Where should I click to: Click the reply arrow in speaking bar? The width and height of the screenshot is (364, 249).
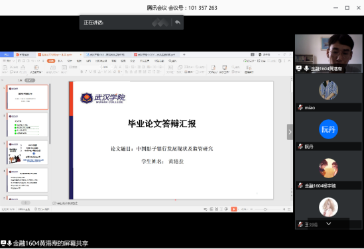coord(178,23)
